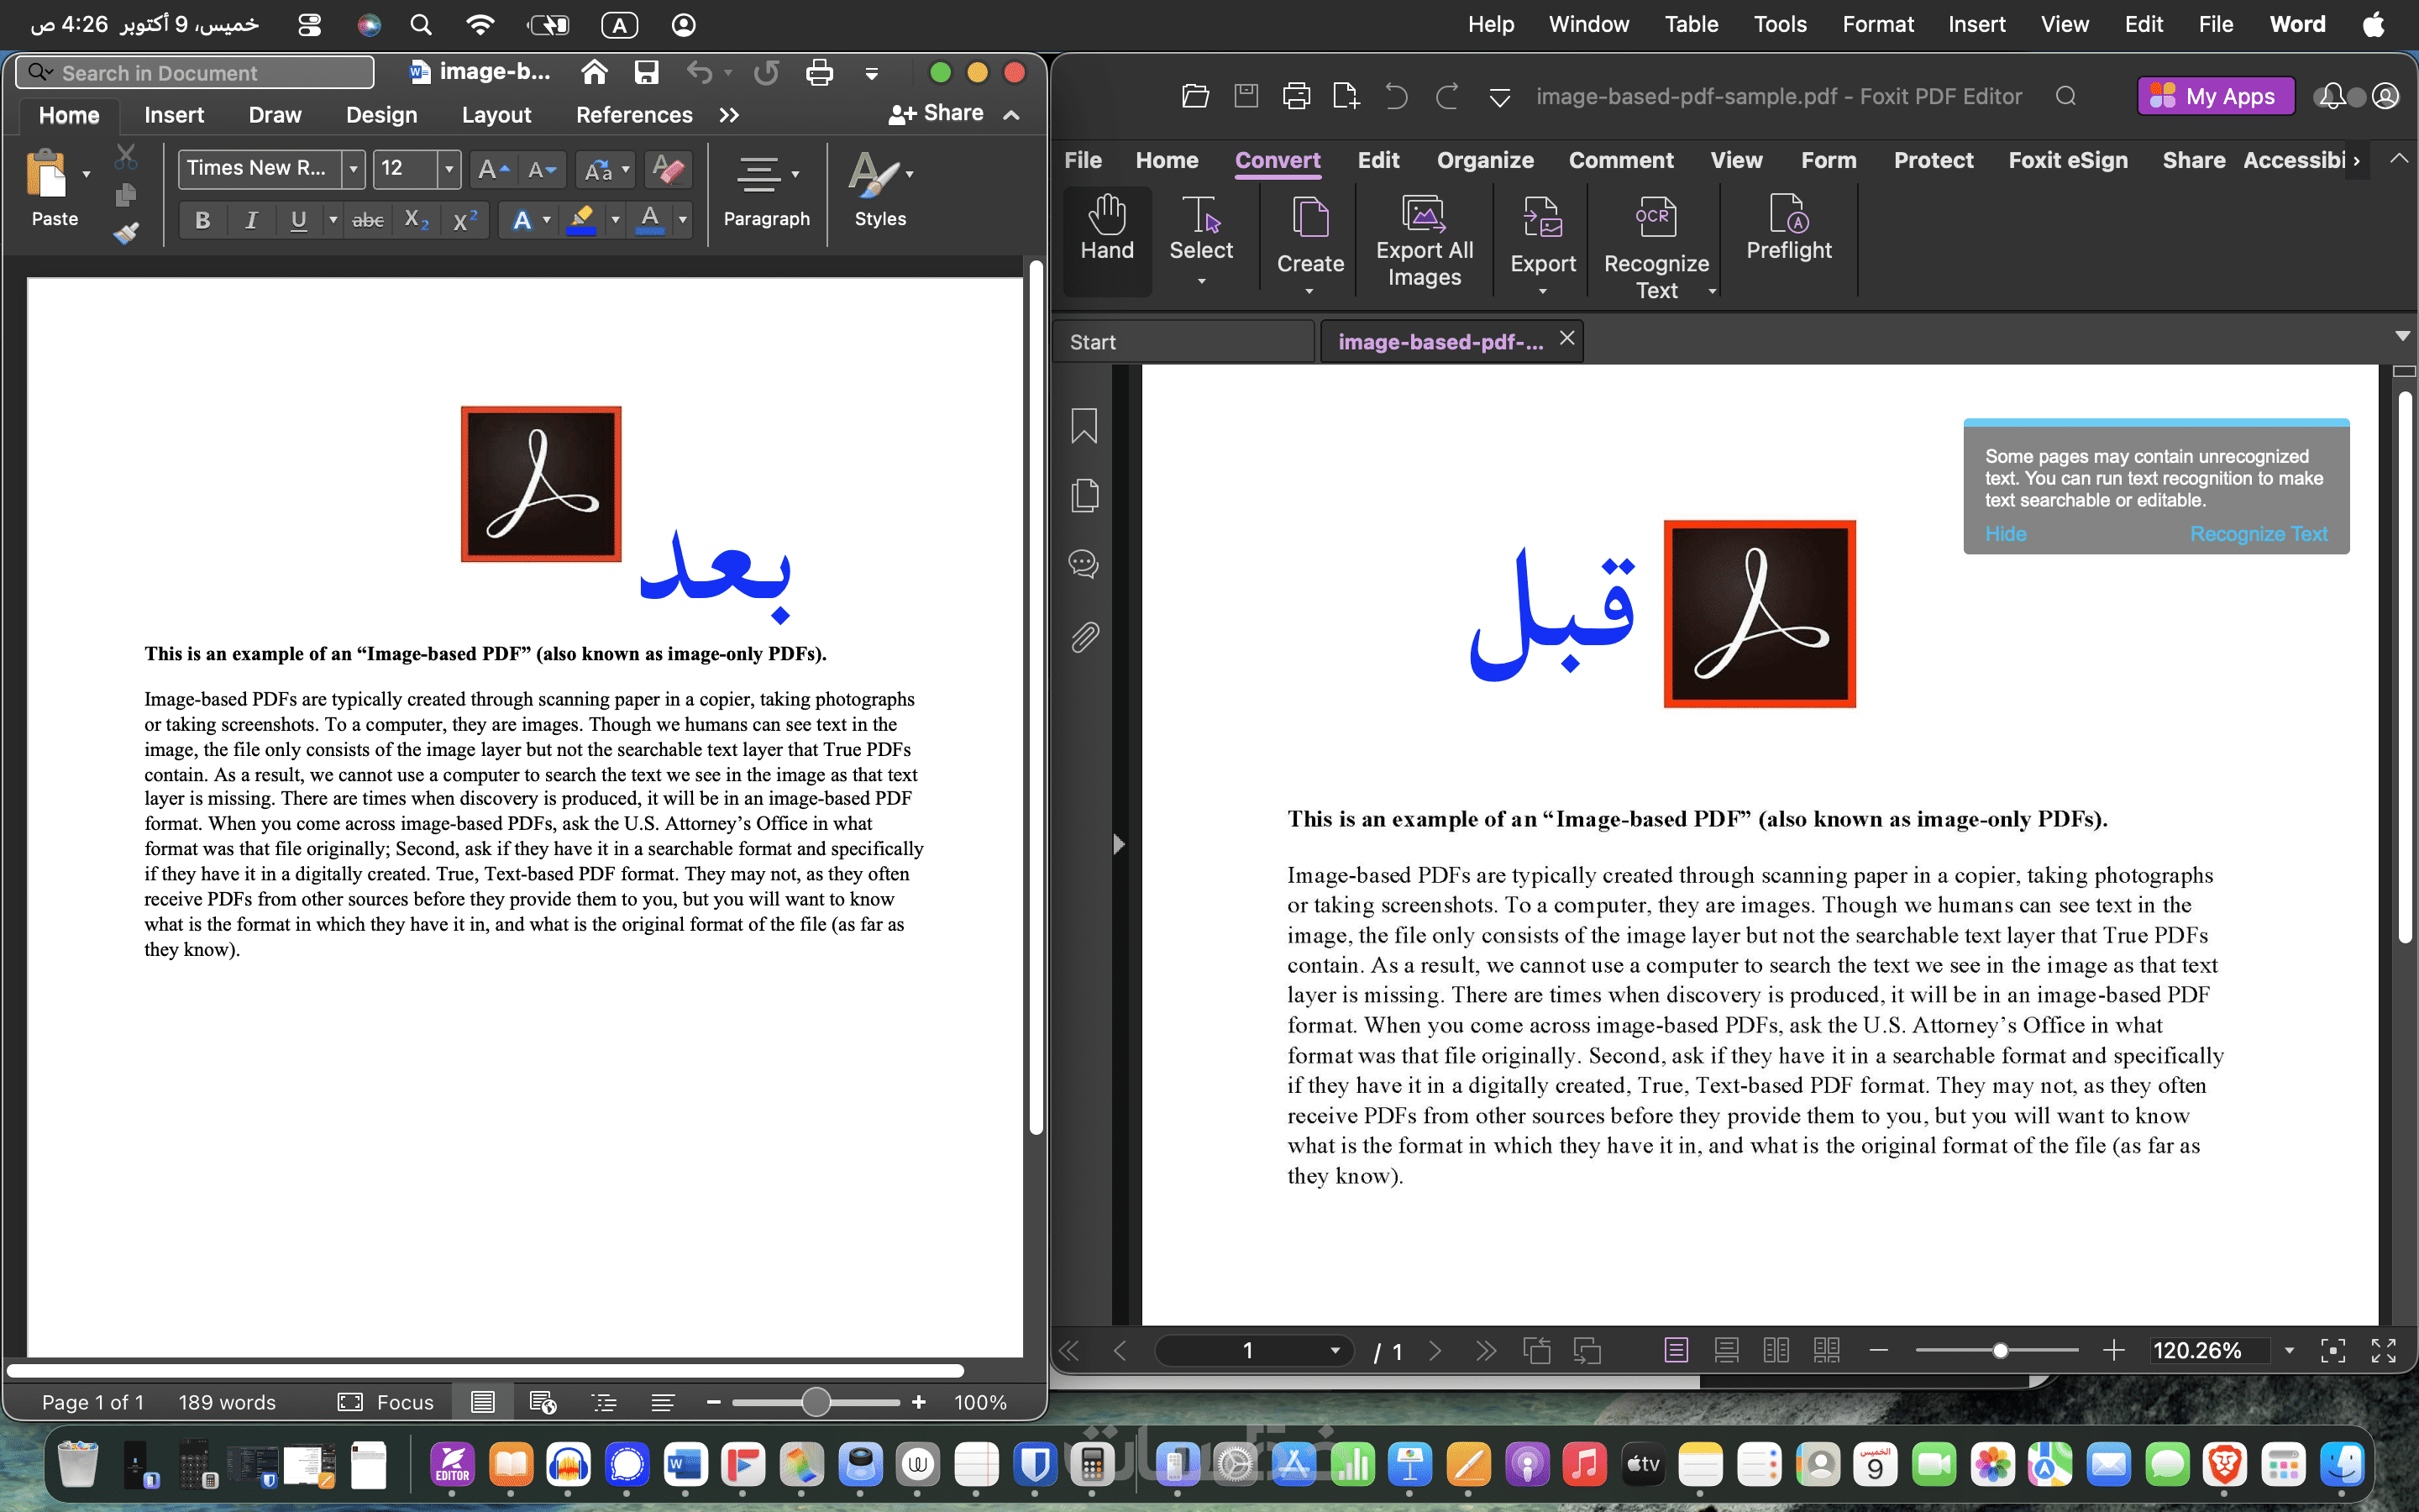
Task: Expand the Times New Roman font dropdown
Action: 353,169
